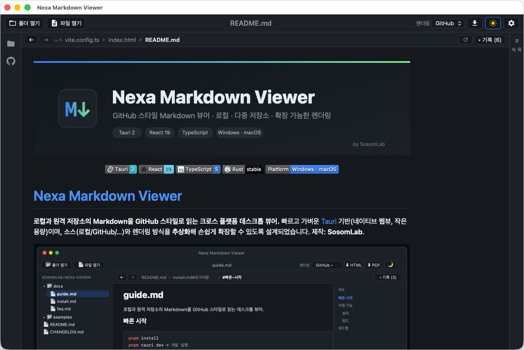Click the macOS green zoom button
The height and width of the screenshot is (350, 524).
tap(27, 7)
